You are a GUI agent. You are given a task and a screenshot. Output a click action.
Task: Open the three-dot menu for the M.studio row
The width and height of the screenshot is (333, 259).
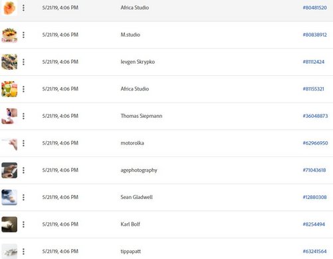pyautogui.click(x=23, y=35)
